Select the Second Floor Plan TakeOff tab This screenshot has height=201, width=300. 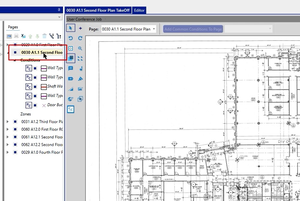tap(98, 10)
